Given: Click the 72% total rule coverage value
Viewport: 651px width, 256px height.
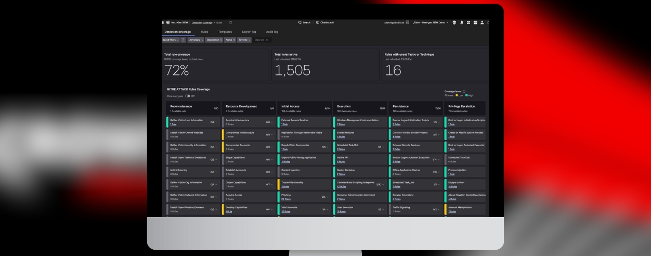Looking at the screenshot, I should point(177,71).
